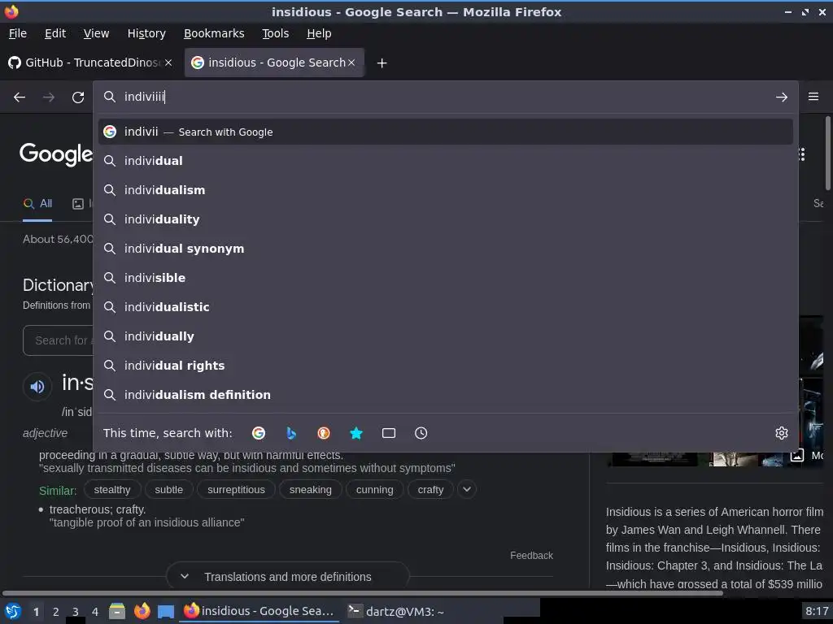Expand more similar words chevron
Screen dimensions: 833x624
coord(466,489)
